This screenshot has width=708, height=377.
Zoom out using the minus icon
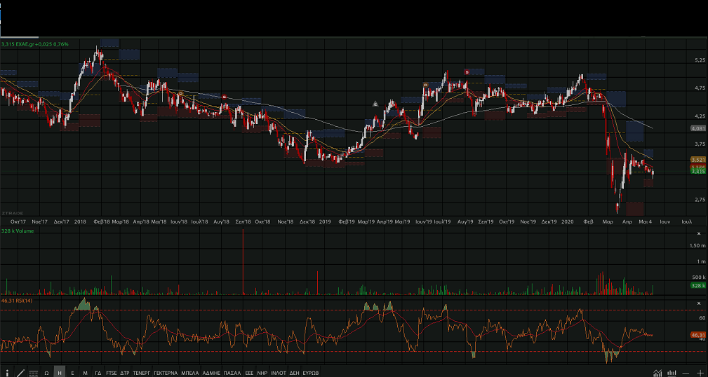coord(686,372)
